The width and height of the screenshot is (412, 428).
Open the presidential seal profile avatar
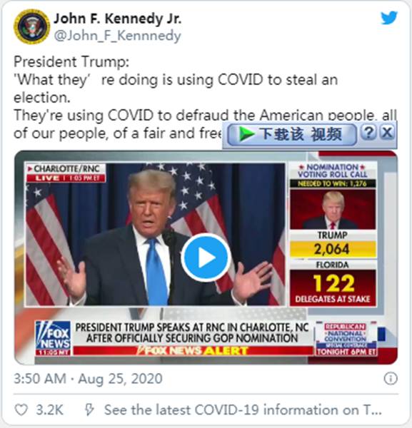coord(31,26)
